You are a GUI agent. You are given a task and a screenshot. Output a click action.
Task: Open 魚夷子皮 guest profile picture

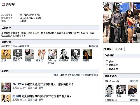64,54
